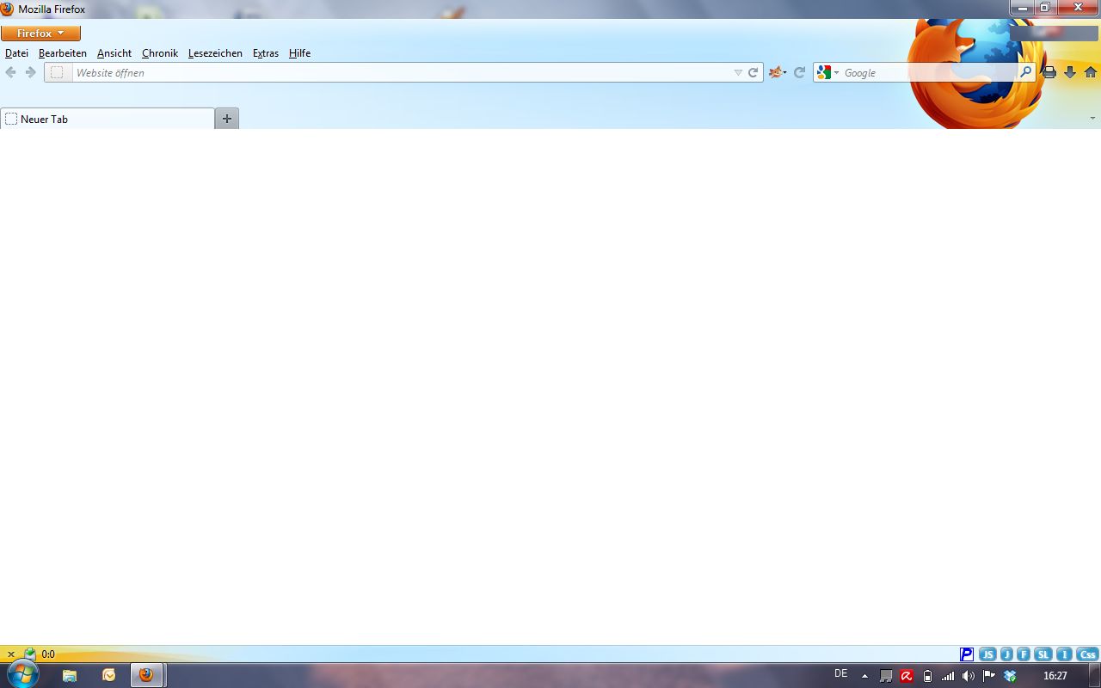Open the Hilfe menu
The width and height of the screenshot is (1101, 688).
[x=299, y=53]
